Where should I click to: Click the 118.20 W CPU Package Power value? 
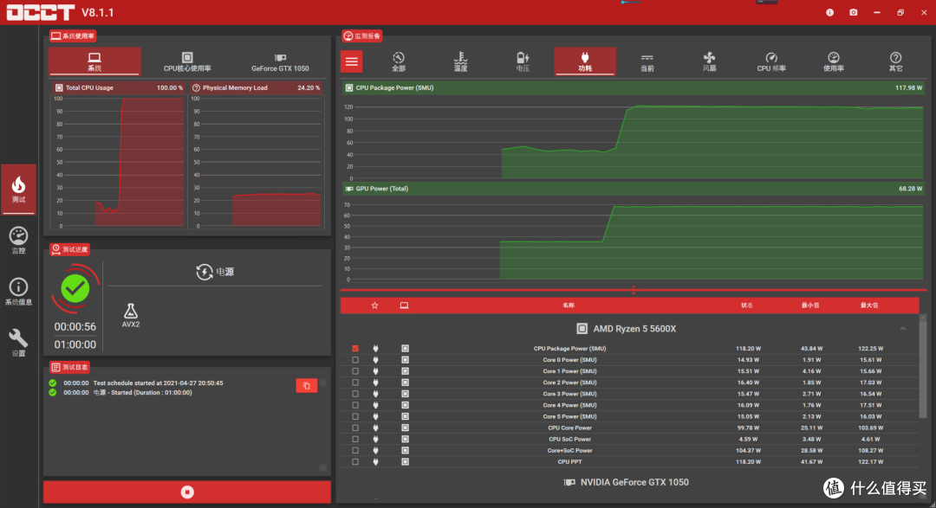[x=748, y=348]
